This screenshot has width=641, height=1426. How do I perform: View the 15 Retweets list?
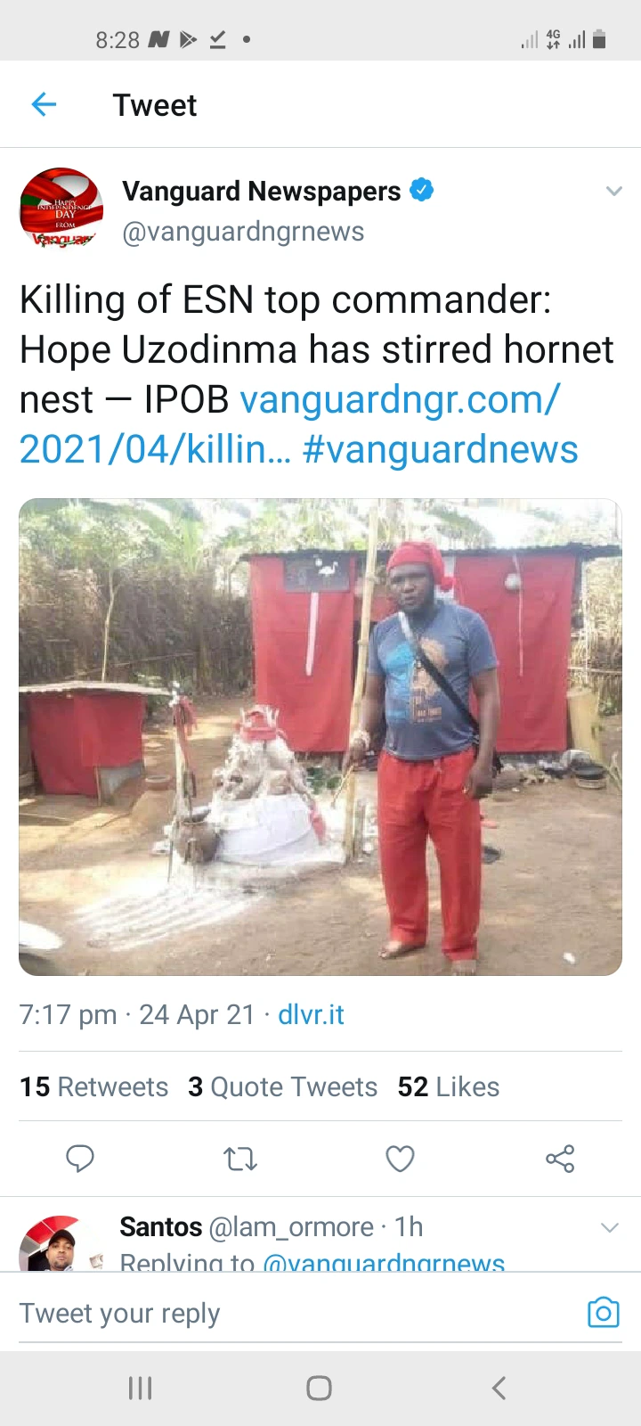pos(93,1086)
